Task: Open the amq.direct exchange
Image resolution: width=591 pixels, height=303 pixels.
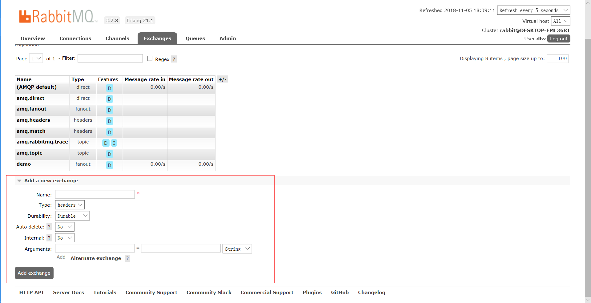Action: point(30,98)
